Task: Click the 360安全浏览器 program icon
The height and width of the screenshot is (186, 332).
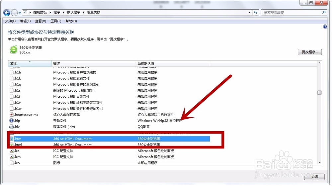Action: (14, 50)
